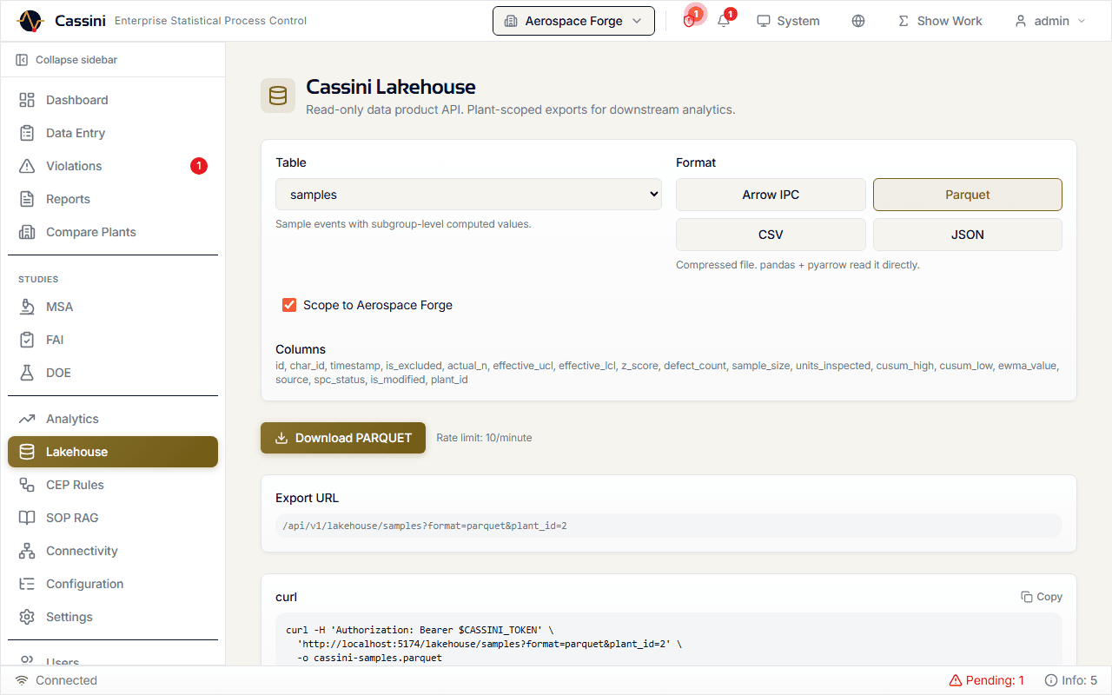
Task: Click the Export URL text field
Action: point(669,526)
